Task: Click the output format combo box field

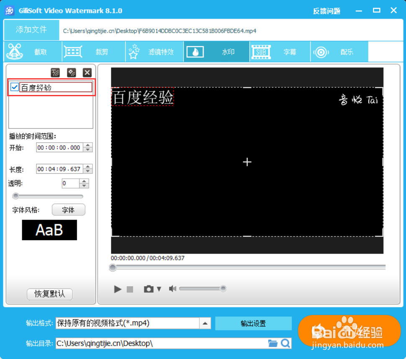Action: pyautogui.click(x=127, y=323)
